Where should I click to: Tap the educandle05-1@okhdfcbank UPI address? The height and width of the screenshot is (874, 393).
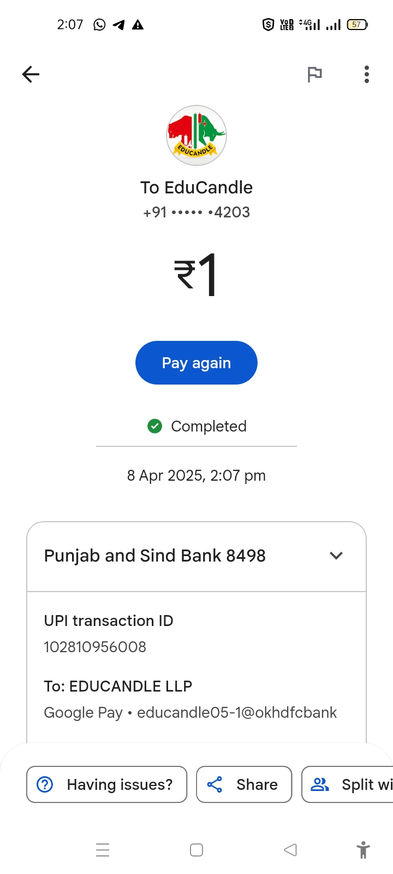pos(237,712)
